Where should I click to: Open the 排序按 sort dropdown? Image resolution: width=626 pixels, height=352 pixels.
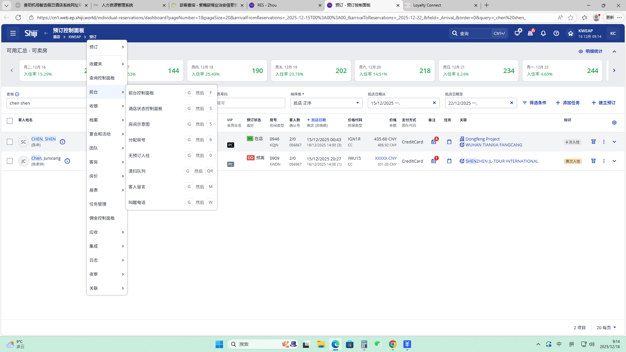coord(326,103)
